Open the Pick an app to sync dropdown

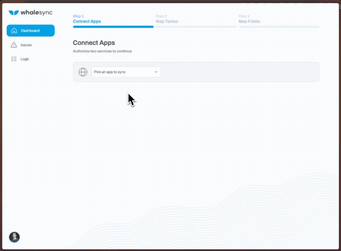point(126,72)
